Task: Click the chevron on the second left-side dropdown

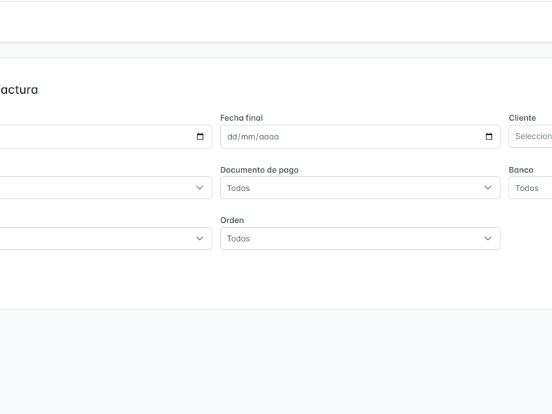Action: pyautogui.click(x=200, y=188)
